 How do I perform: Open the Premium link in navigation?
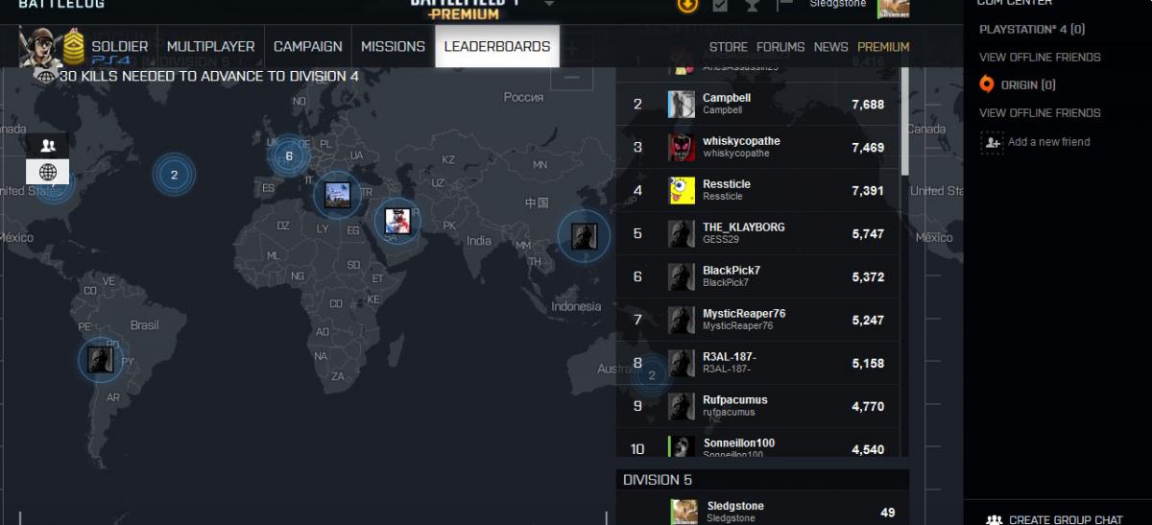(883, 47)
